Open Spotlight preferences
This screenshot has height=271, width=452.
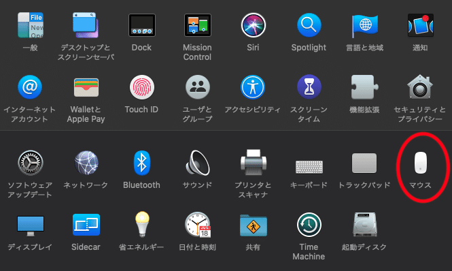(309, 25)
